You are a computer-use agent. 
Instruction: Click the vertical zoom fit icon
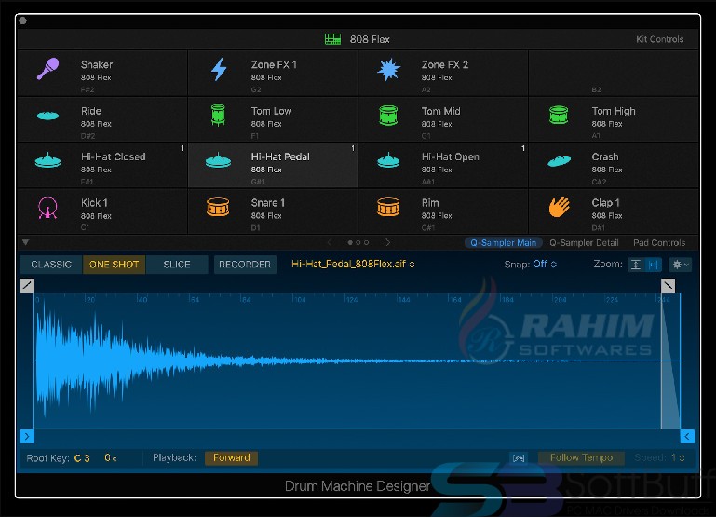636,265
